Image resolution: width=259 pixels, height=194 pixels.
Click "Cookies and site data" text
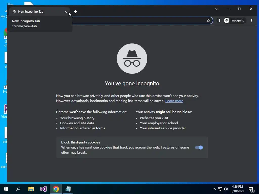coord(77,123)
